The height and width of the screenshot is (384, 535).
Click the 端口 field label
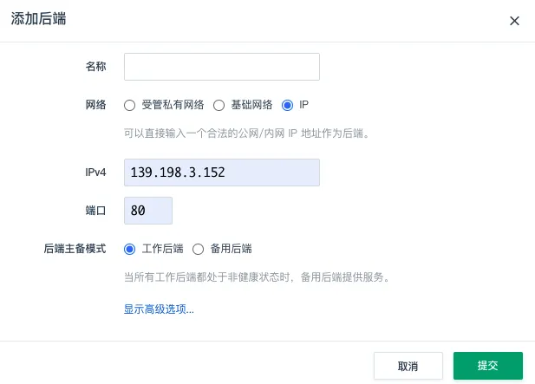(x=95, y=211)
